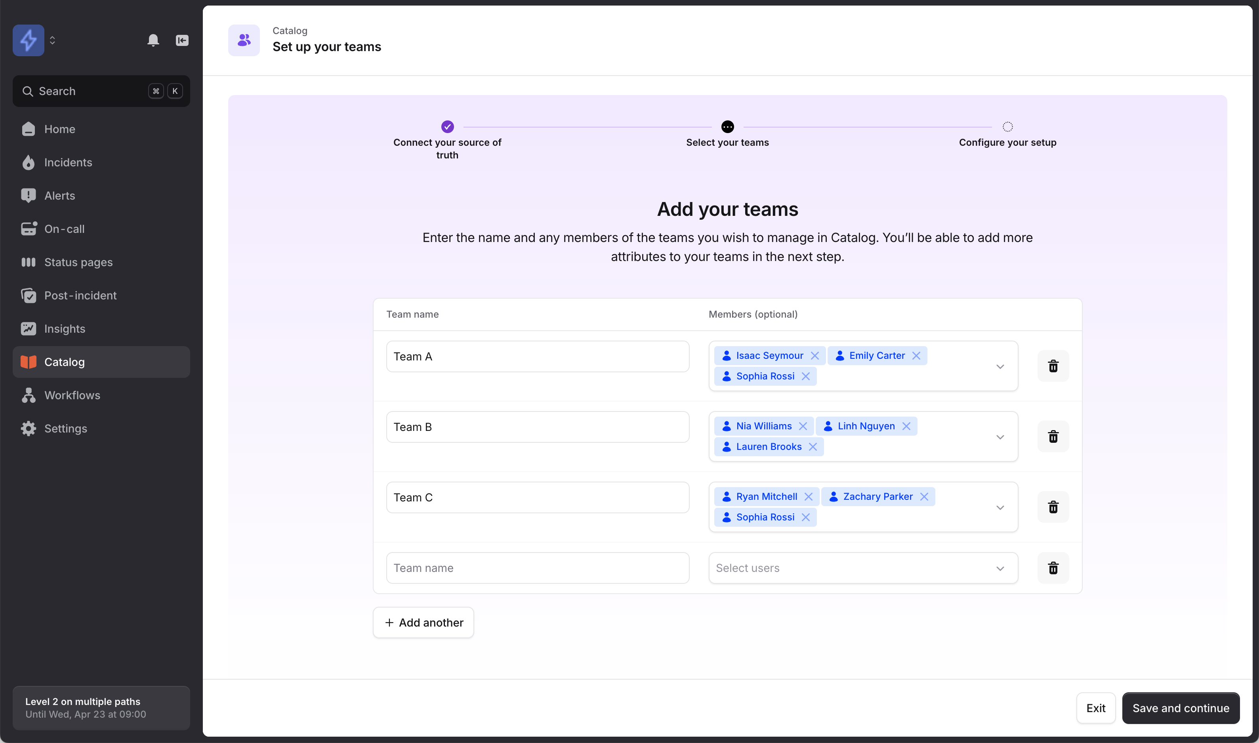Open the On-call section
Viewport: 1259px width, 743px height.
[64, 229]
